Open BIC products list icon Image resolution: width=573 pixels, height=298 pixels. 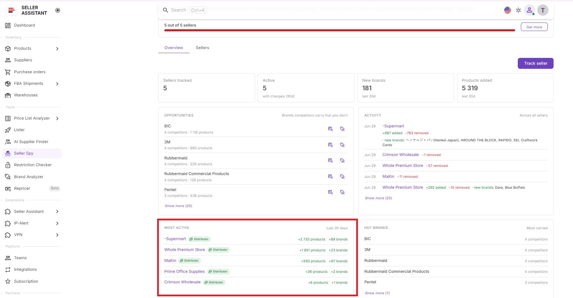pyautogui.click(x=330, y=129)
